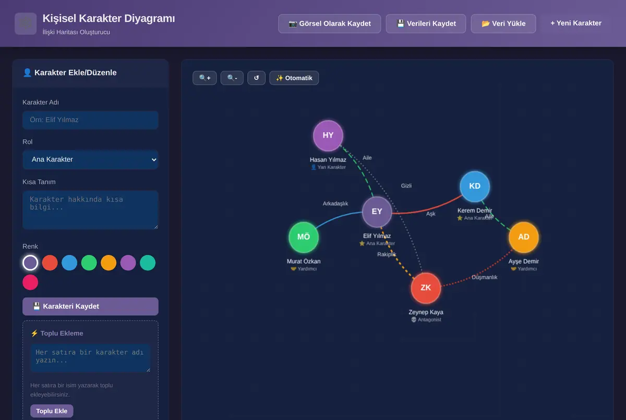Click the Gizli relationship label
This screenshot has height=420, width=626.
[x=406, y=186]
